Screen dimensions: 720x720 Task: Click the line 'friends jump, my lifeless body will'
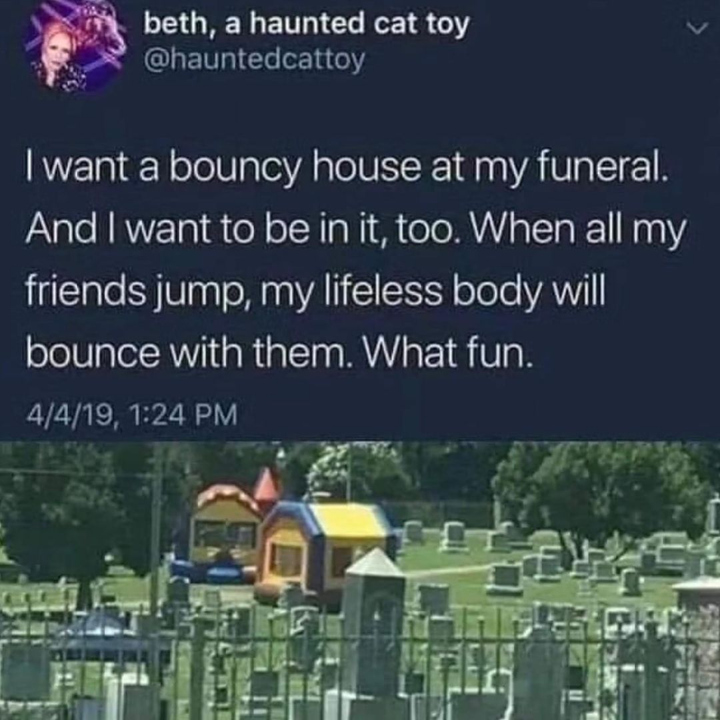coord(317,294)
